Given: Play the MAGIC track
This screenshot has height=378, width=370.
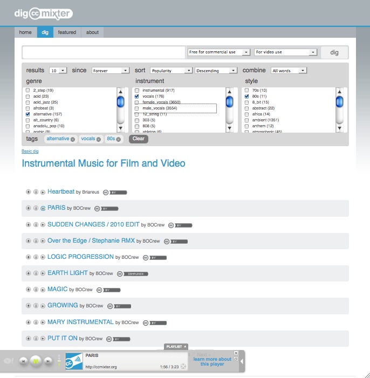Looking at the screenshot, I should pyautogui.click(x=43, y=290).
